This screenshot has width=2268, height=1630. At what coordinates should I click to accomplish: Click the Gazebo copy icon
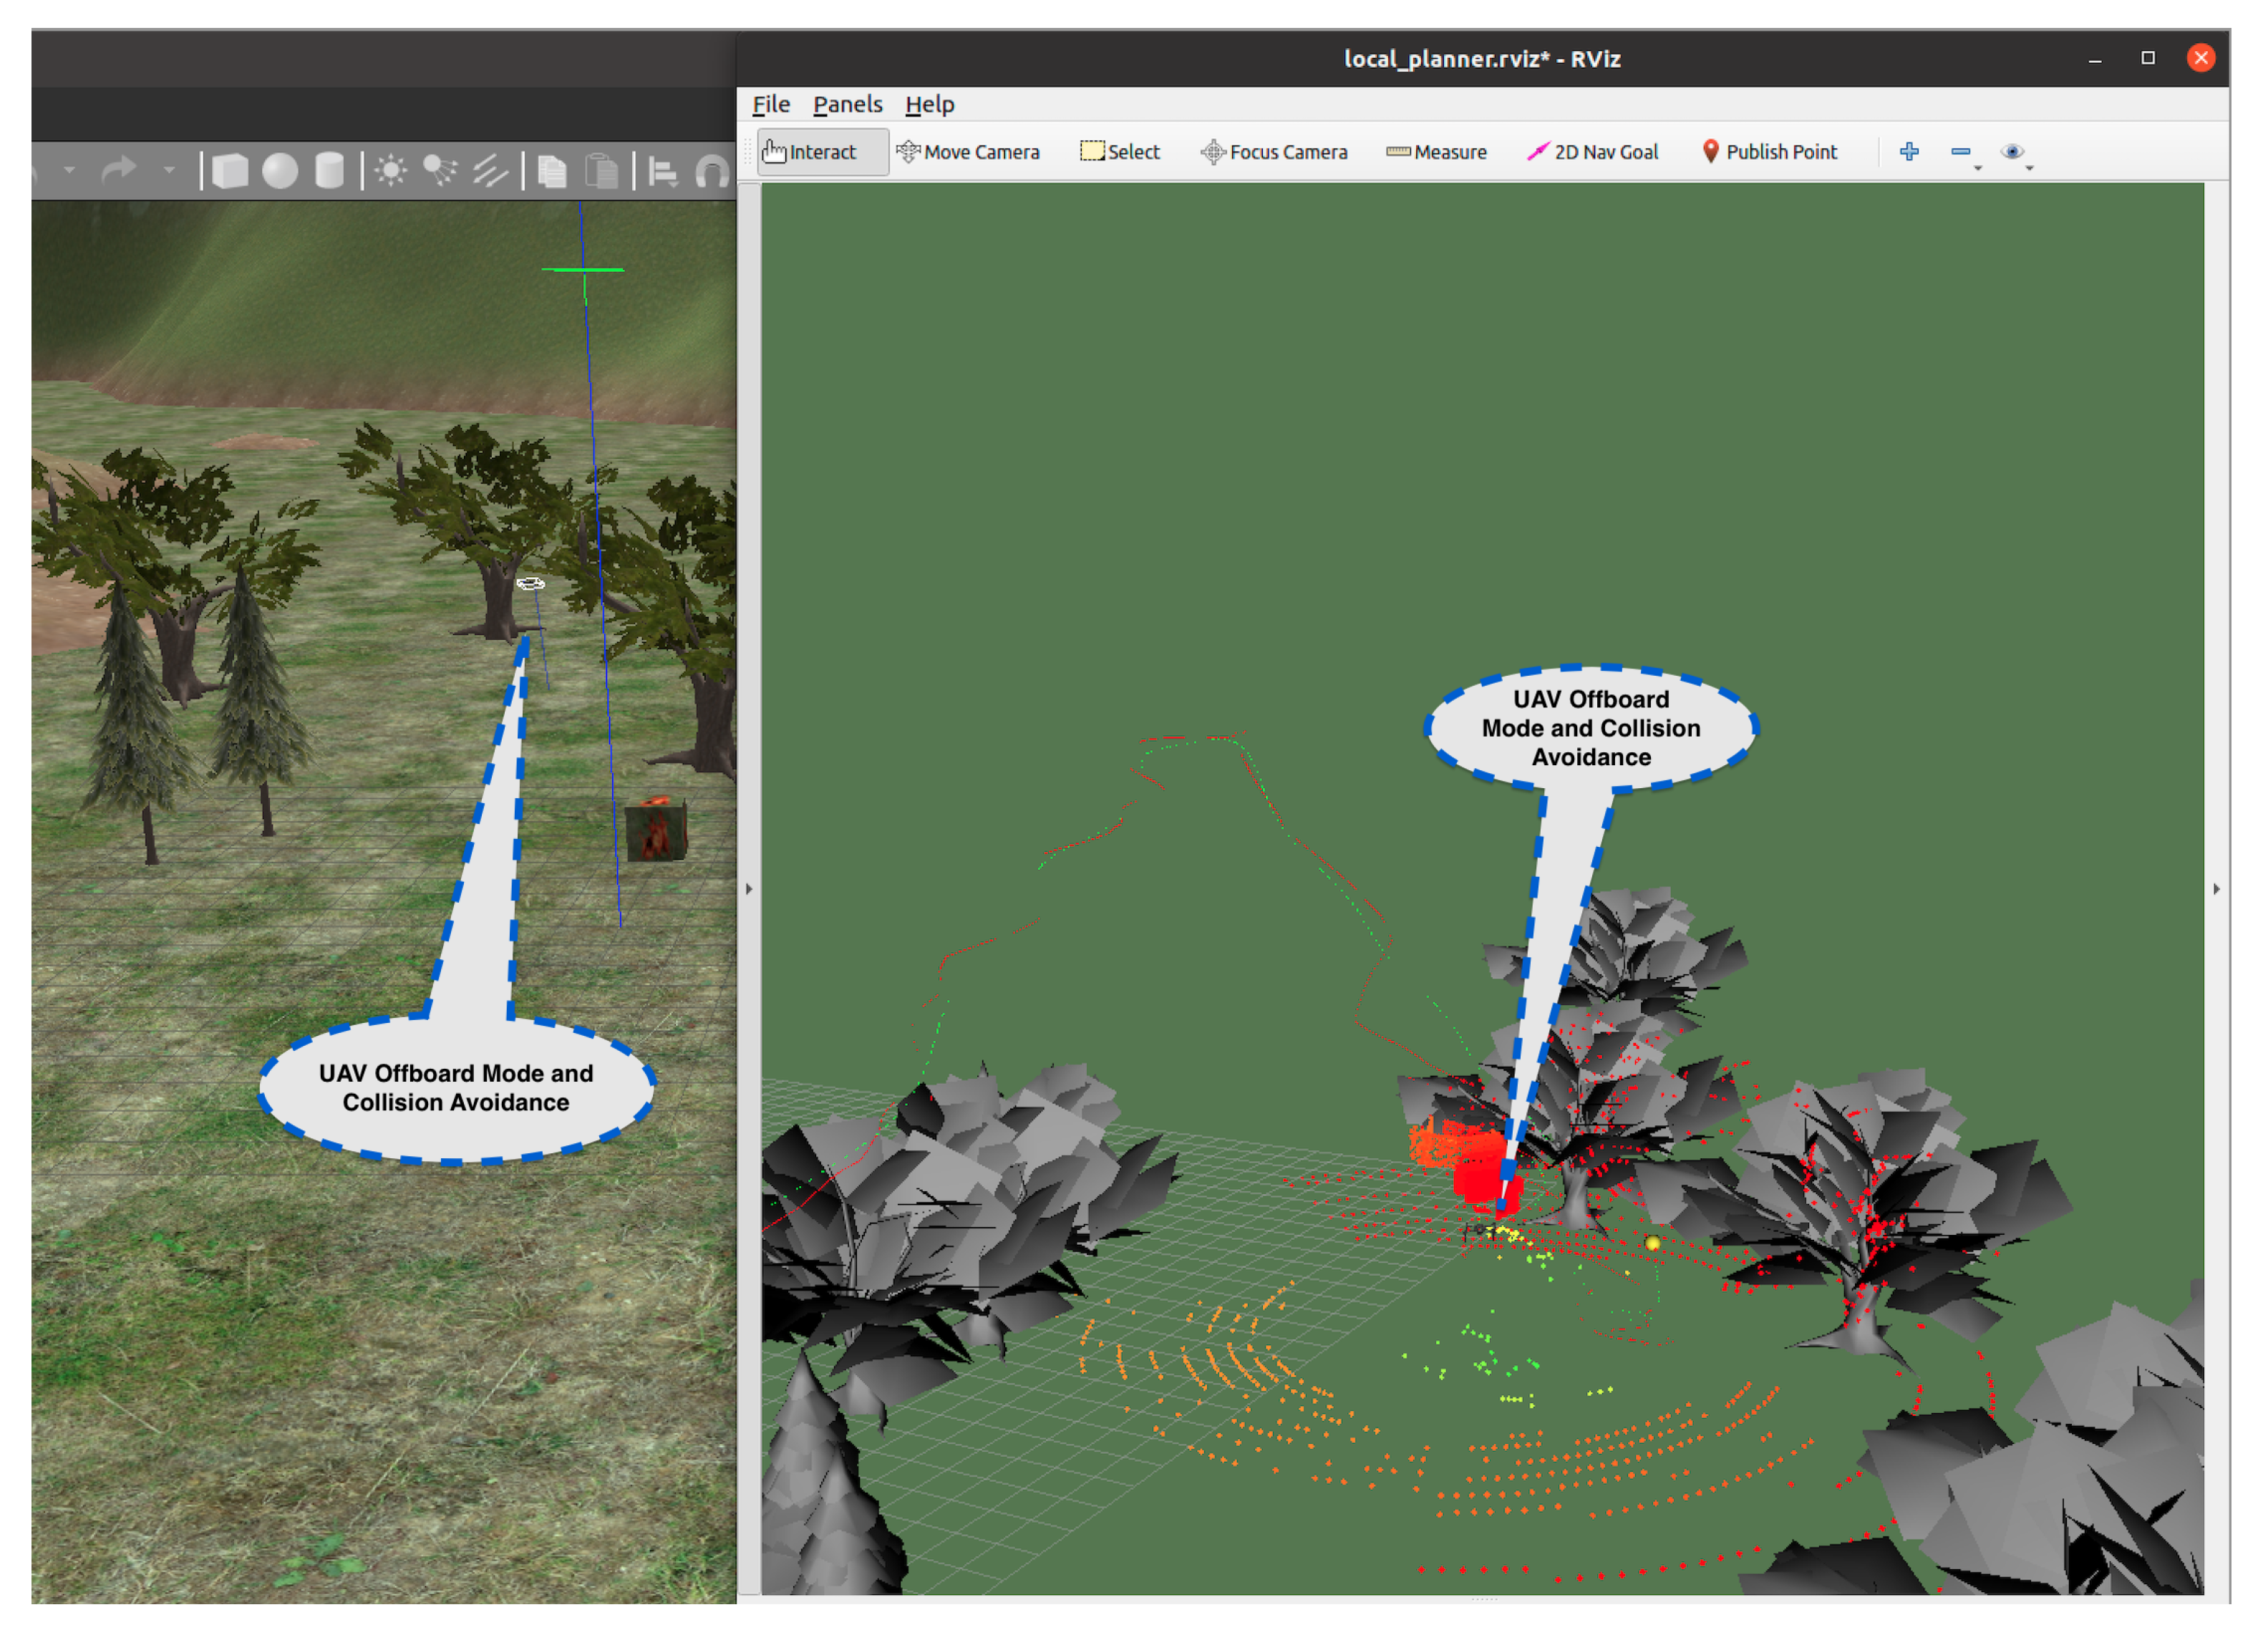552,172
